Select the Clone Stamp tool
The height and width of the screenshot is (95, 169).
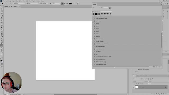coord(2,27)
